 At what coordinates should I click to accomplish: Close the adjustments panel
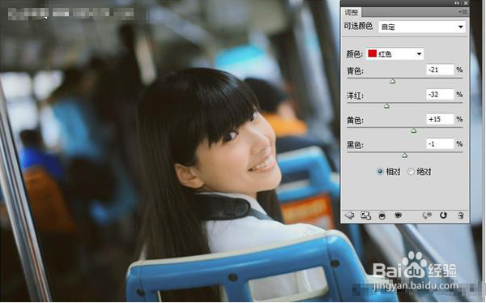click(x=466, y=3)
